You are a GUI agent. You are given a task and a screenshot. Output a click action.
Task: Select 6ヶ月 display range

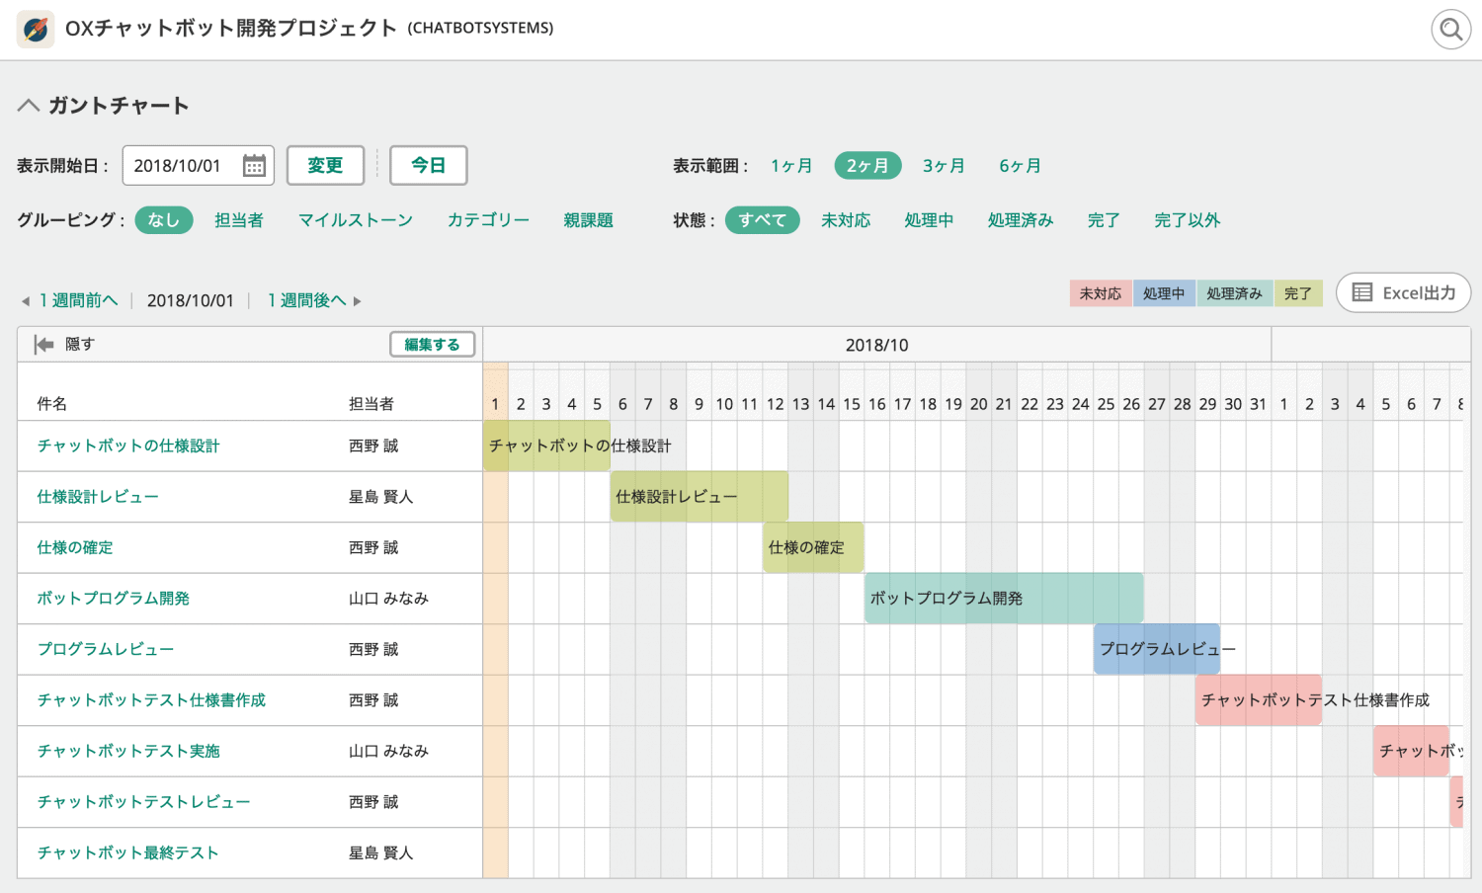(1020, 166)
